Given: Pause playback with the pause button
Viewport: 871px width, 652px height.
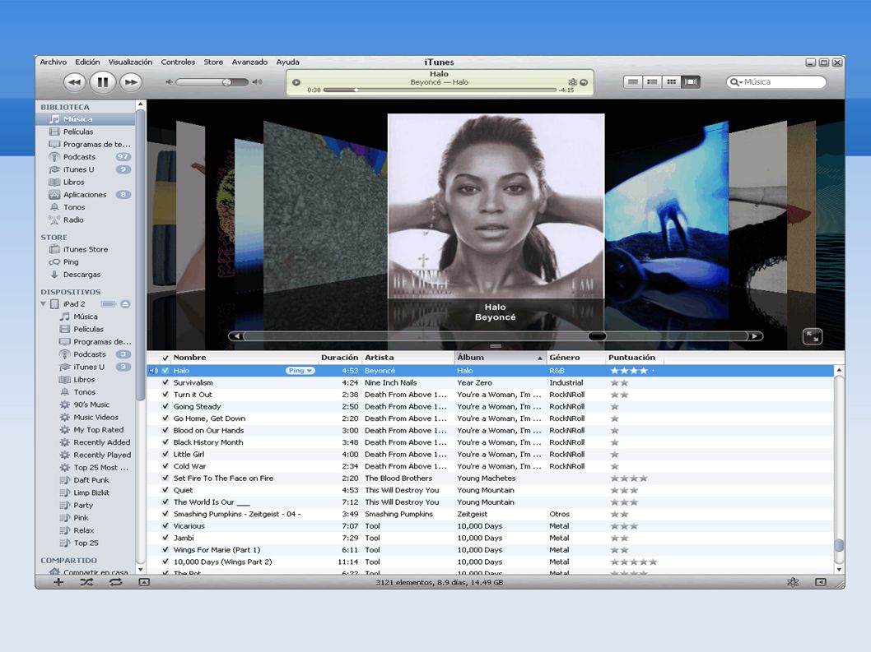Looking at the screenshot, I should [x=103, y=82].
